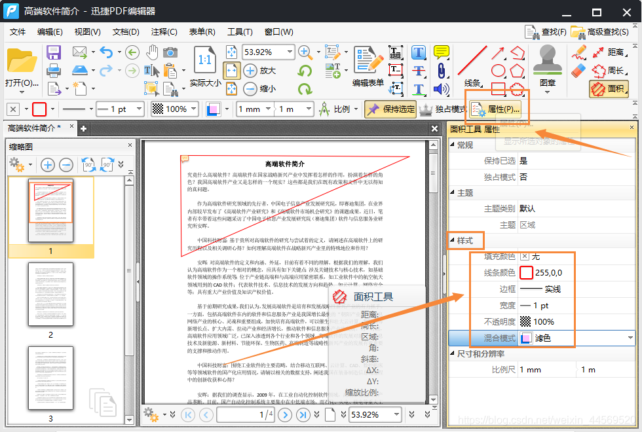This screenshot has width=642, height=432.
Task: Open the Tools(T) menu
Action: (240, 32)
